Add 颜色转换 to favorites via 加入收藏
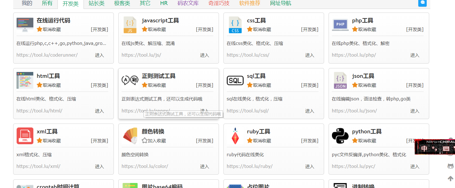Screen dimensions: 455x188 (x=154, y=141)
